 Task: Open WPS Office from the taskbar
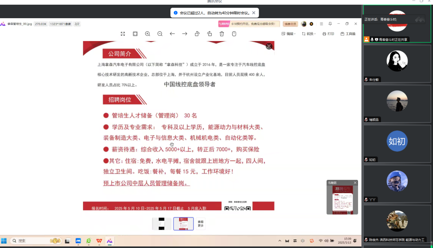tap(99, 241)
